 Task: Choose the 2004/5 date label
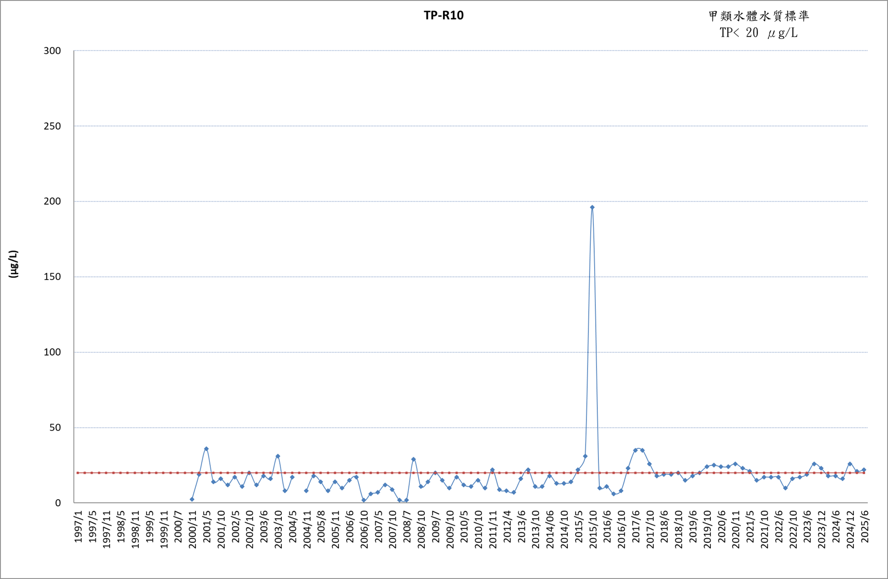[x=293, y=527]
